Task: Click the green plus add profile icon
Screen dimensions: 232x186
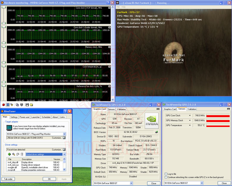Action: click(x=9, y=154)
